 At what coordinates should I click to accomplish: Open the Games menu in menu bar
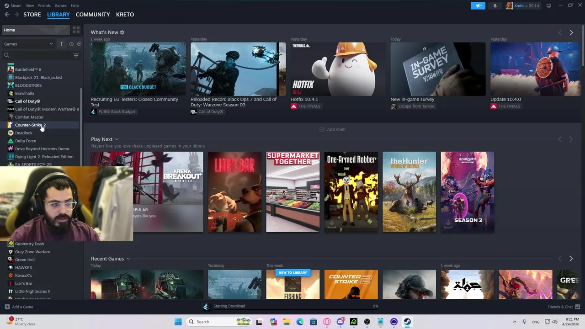[60, 5]
